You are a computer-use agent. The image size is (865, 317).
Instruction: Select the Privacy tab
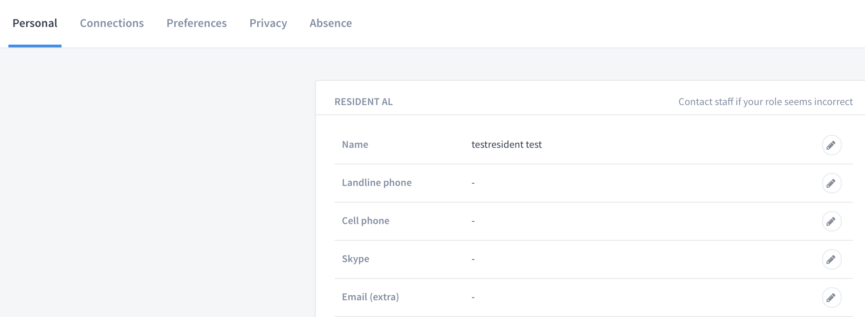[268, 23]
